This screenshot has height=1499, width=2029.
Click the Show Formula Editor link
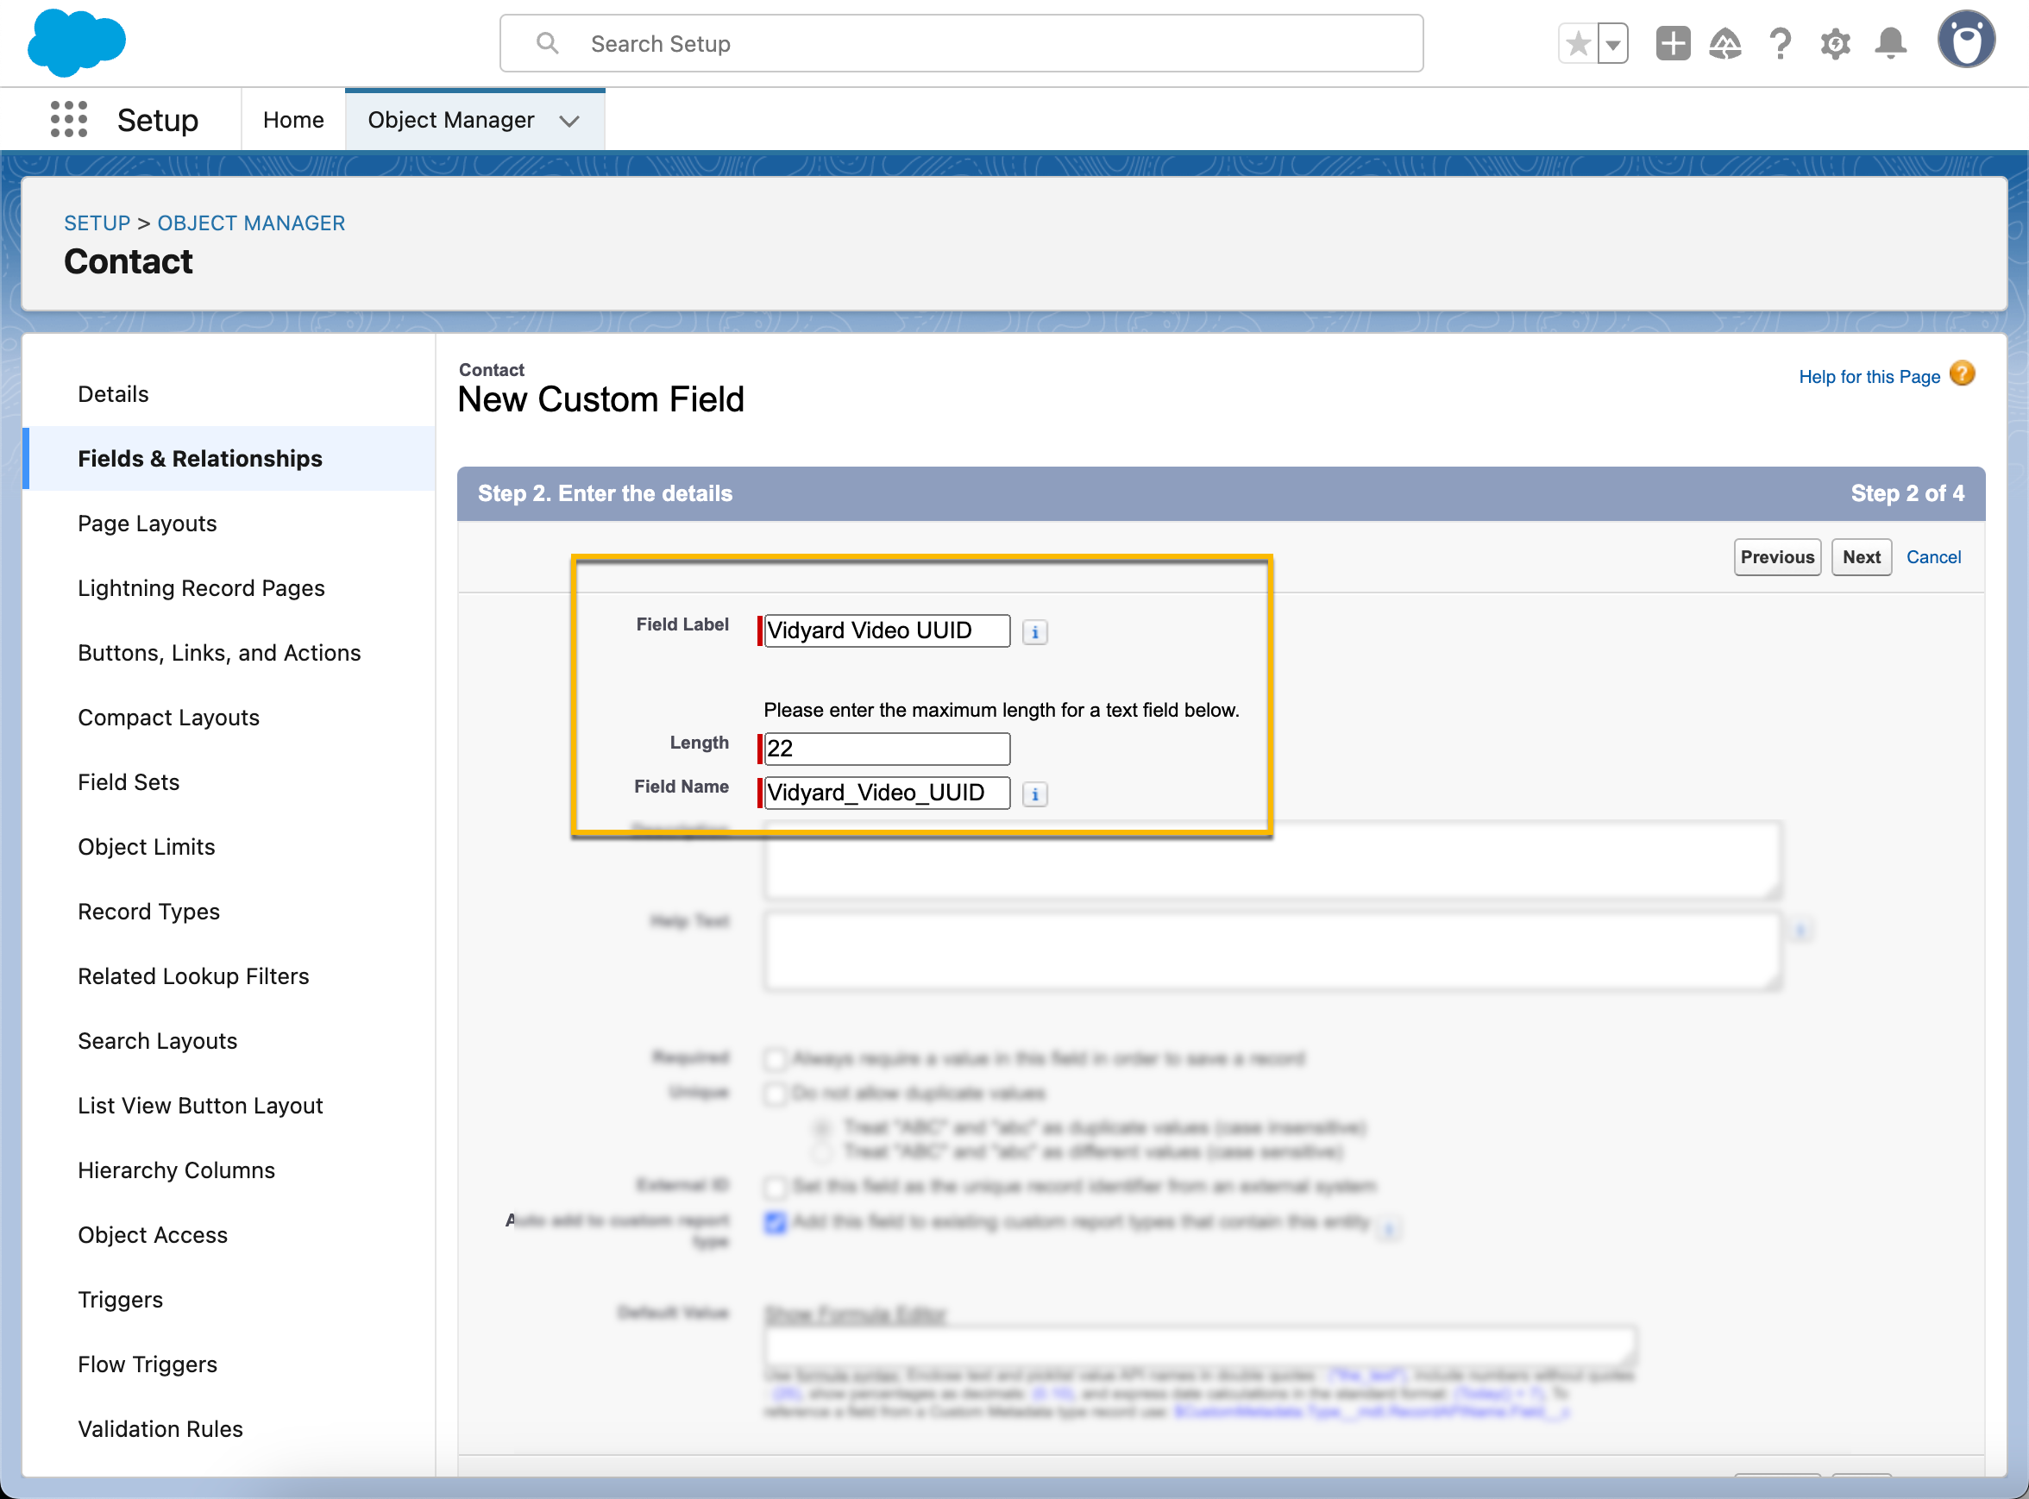click(x=855, y=1314)
